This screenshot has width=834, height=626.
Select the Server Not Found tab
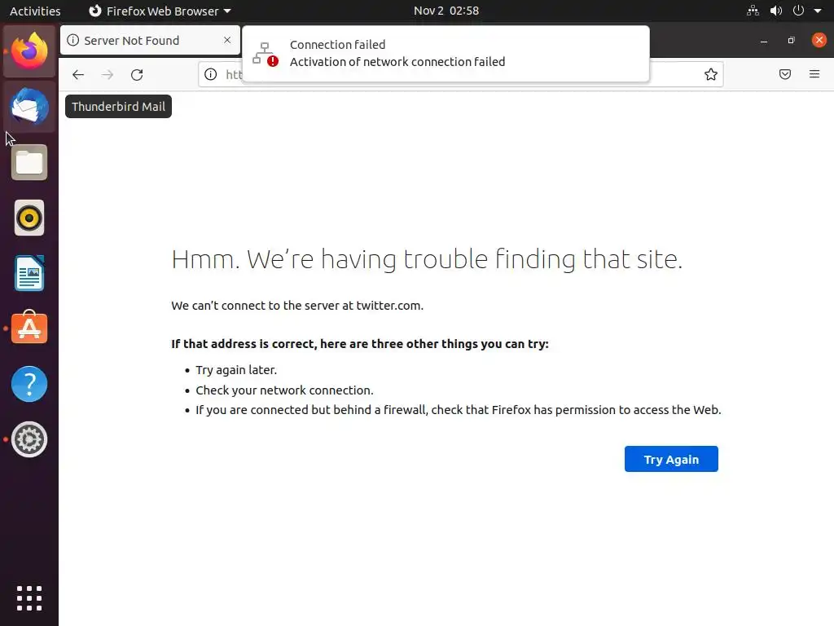click(x=150, y=41)
